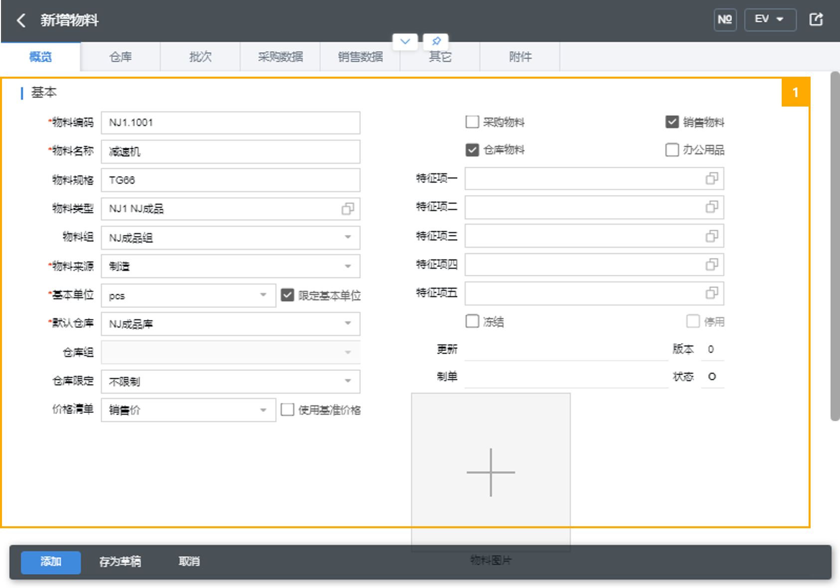This screenshot has width=840, height=588.
Task: Expand the 物料来源 dropdown
Action: 348,266
